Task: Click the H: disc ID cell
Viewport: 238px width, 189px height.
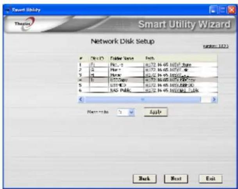Action: [x=99, y=75]
